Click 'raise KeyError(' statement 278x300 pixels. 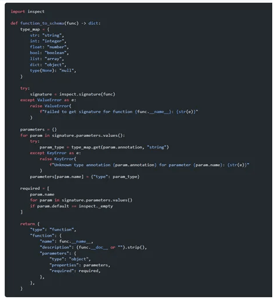tap(58, 159)
